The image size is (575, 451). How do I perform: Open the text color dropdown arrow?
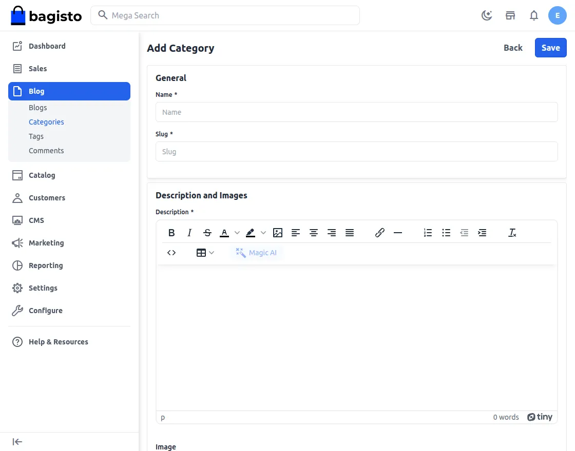click(x=237, y=233)
